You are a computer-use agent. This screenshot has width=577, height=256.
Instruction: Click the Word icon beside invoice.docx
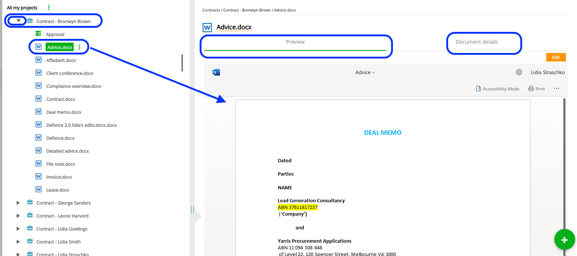[x=38, y=176]
